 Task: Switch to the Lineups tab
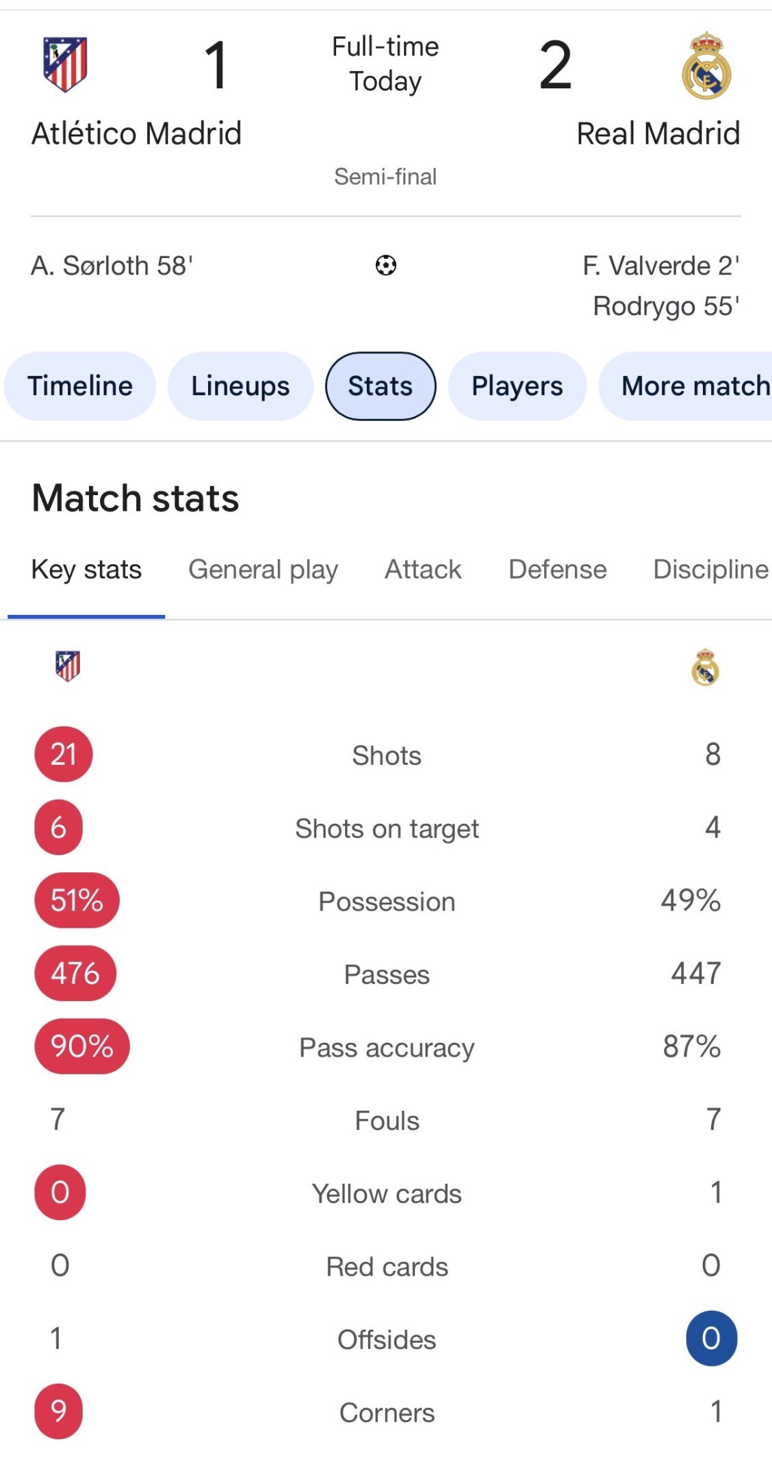[240, 386]
